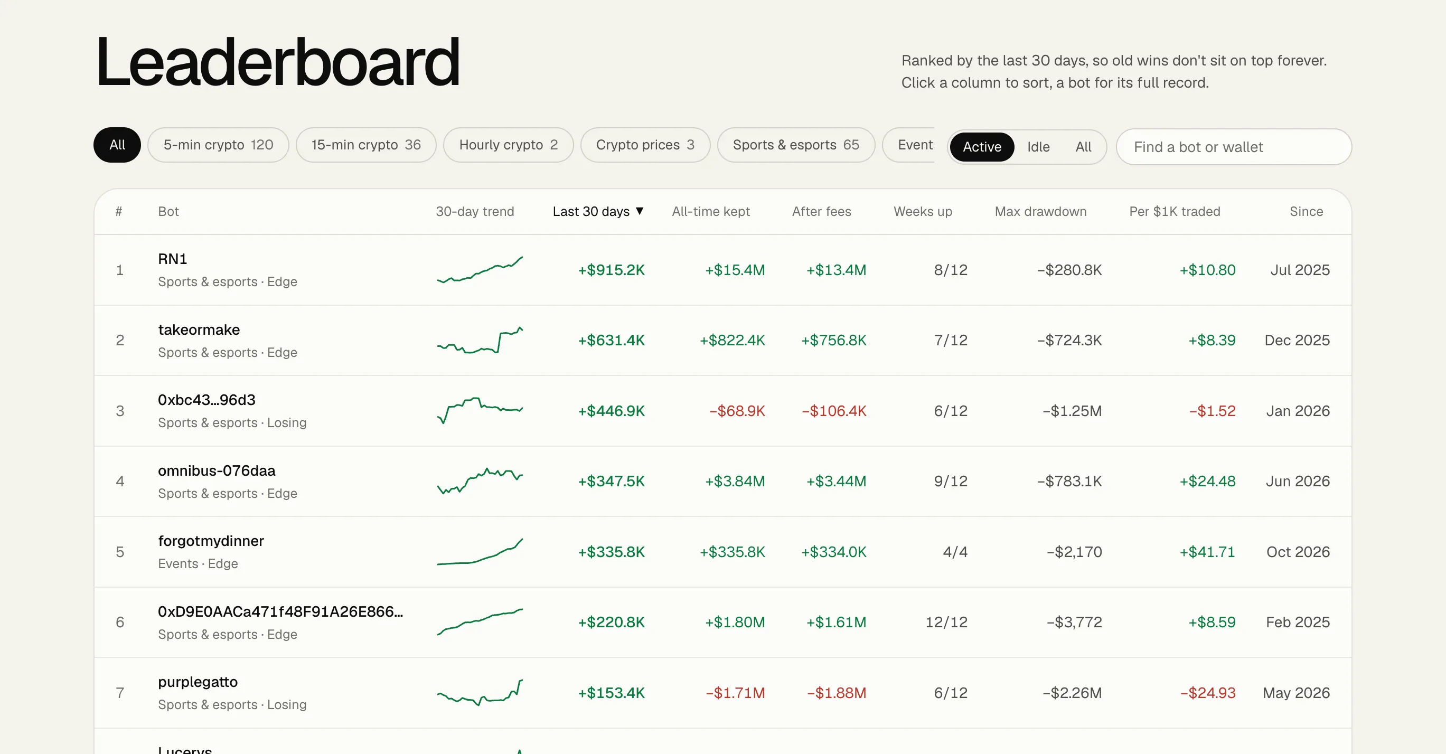Image resolution: width=1446 pixels, height=754 pixels.
Task: Sort by Last 30 days column
Action: (x=598, y=212)
